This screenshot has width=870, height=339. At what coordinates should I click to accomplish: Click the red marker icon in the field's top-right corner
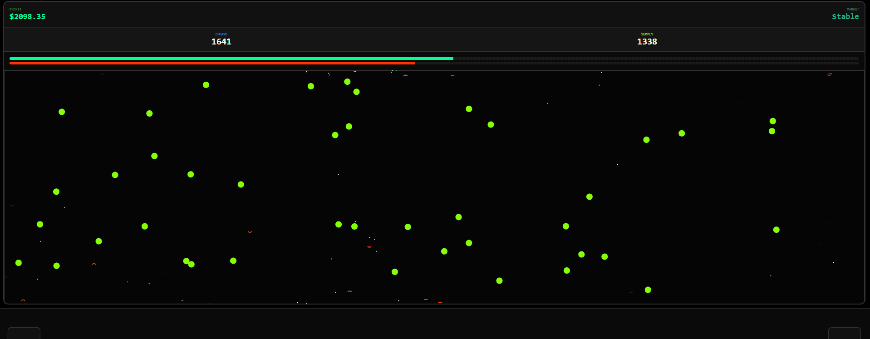[x=830, y=74]
